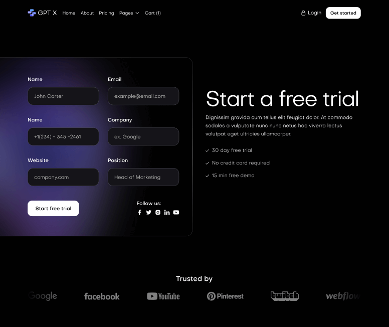The height and width of the screenshot is (327, 389).
Task: Click the Email field label
Action: (115, 79)
